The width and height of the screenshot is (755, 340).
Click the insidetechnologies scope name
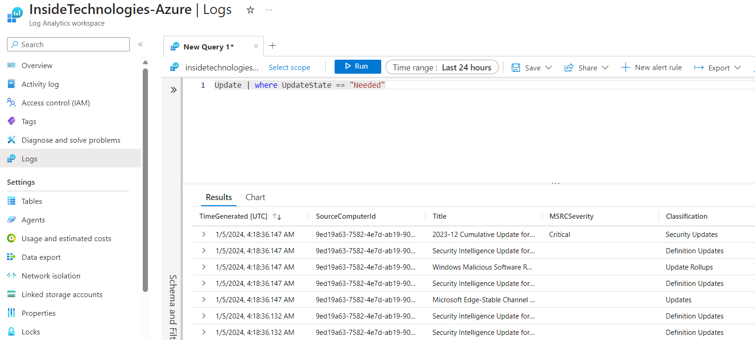tap(222, 68)
